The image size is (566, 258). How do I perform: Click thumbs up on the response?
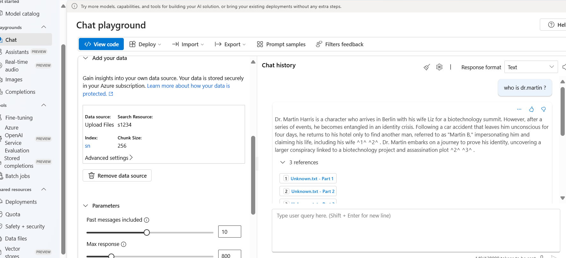(x=531, y=109)
